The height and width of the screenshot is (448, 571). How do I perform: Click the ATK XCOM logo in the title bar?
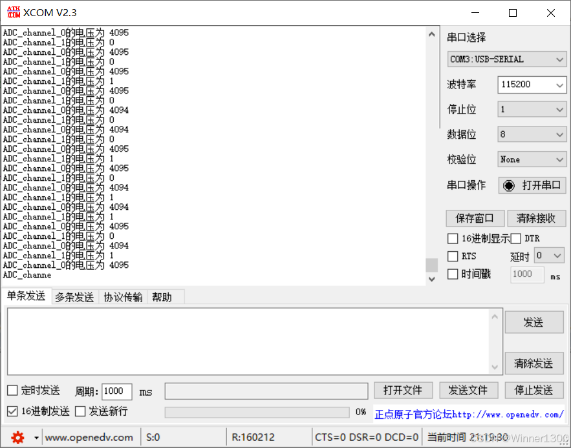coord(13,12)
